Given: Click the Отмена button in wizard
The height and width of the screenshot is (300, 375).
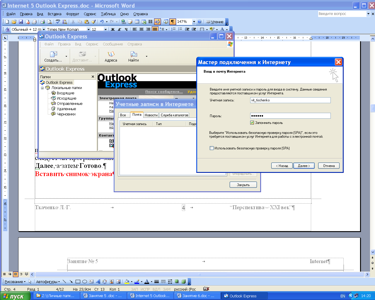Looking at the screenshot, I should (x=329, y=166).
